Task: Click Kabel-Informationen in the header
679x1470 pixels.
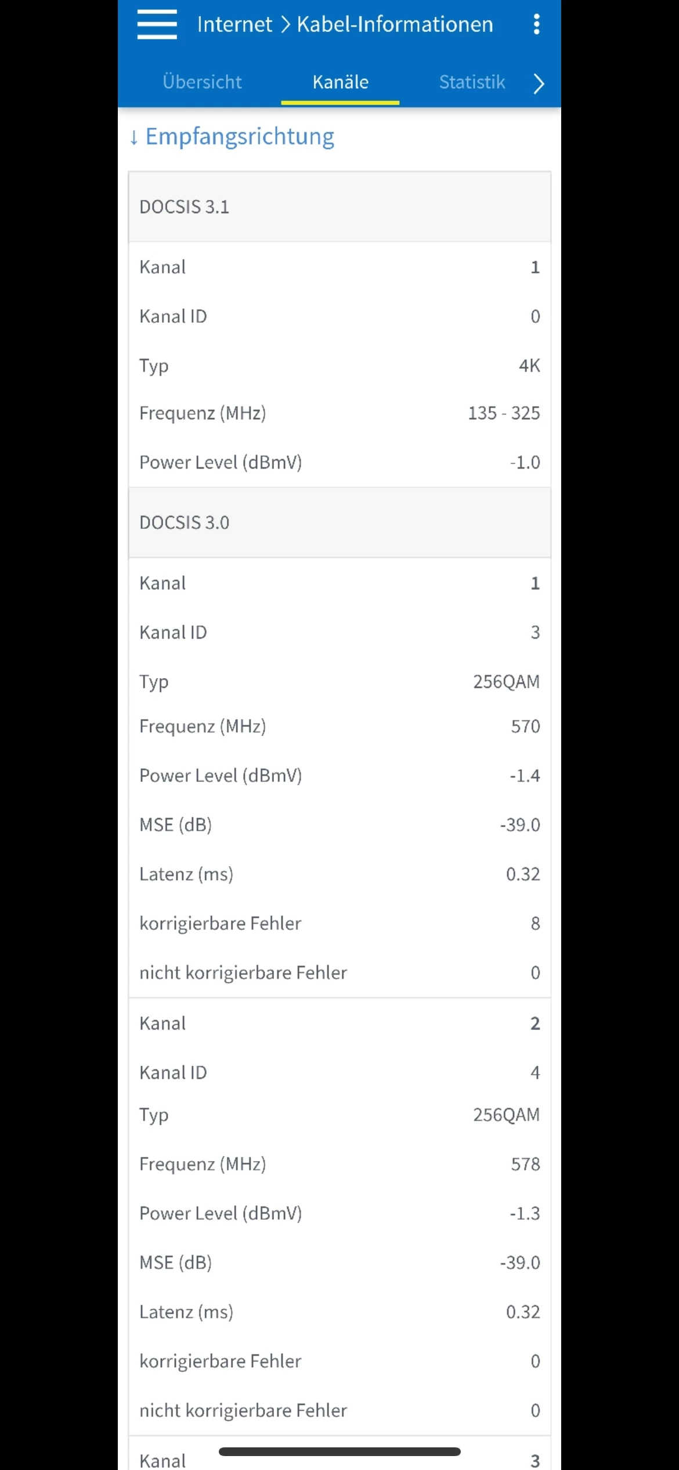Action: [x=395, y=24]
